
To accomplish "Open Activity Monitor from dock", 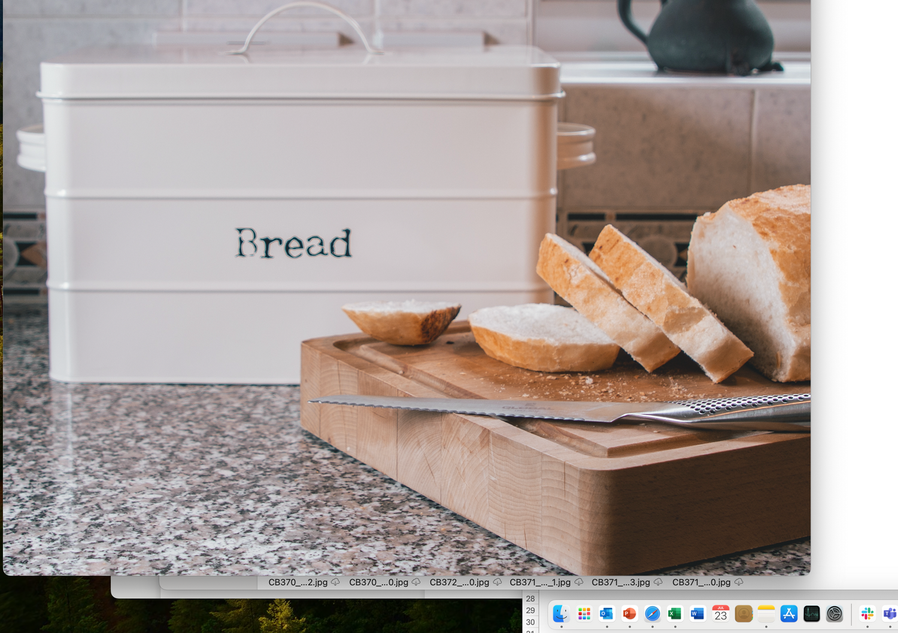I will 811,614.
